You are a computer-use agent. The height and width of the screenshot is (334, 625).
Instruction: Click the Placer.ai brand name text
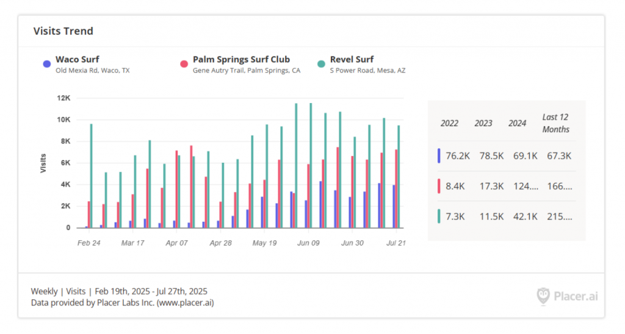point(576,297)
